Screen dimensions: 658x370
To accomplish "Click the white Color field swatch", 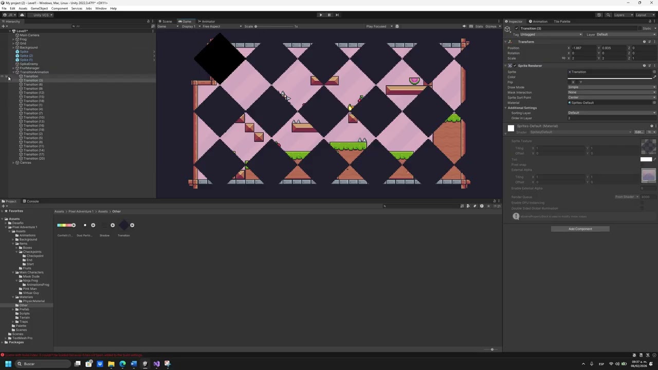I will tap(610, 77).
